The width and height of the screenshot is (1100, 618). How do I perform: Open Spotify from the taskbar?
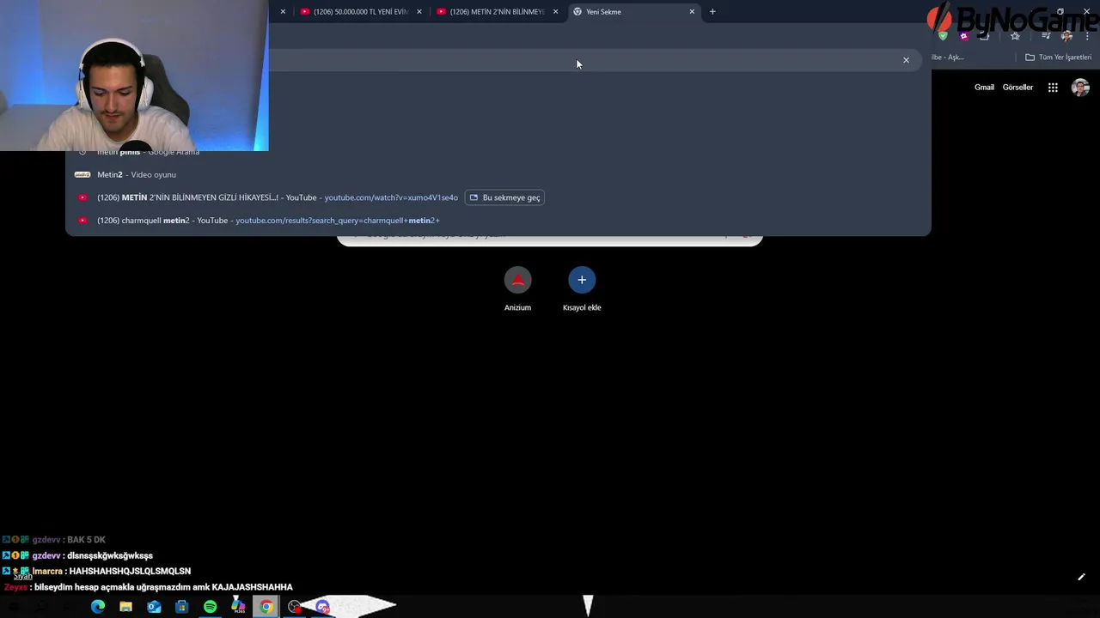tap(210, 607)
